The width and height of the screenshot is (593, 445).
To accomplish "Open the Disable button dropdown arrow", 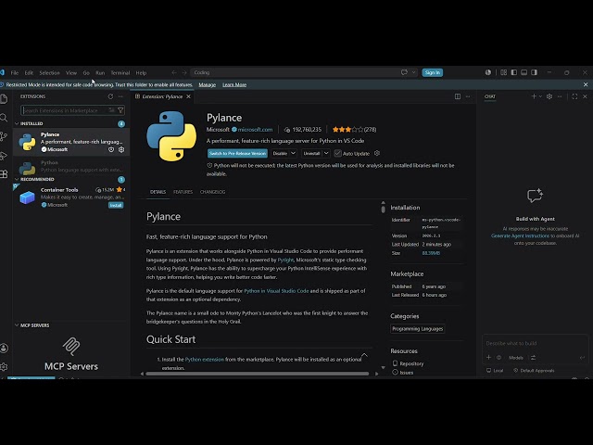I will [293, 153].
